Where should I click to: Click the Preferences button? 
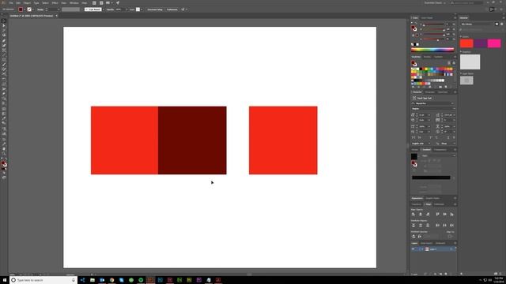tap(172, 9)
